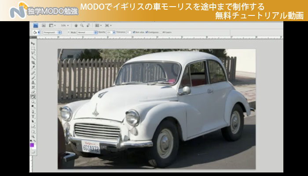Viewport: 308px width, 176px height.
Task: Select the Shape tool
Action: pyautogui.click(x=33, y=126)
